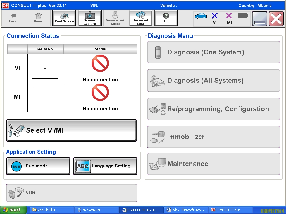Click the VI no-connection prohibited icon
Image resolution: width=286 pixels, height=214 pixels.
point(100,63)
